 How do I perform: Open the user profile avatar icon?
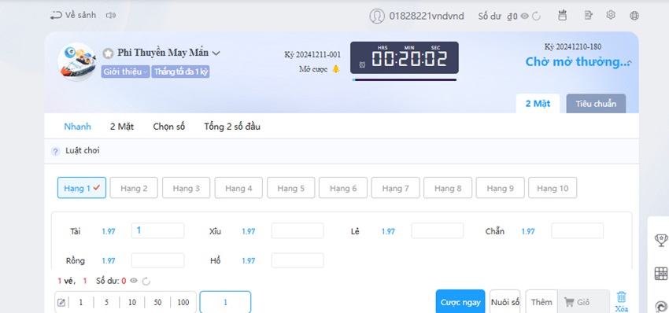pyautogui.click(x=377, y=17)
